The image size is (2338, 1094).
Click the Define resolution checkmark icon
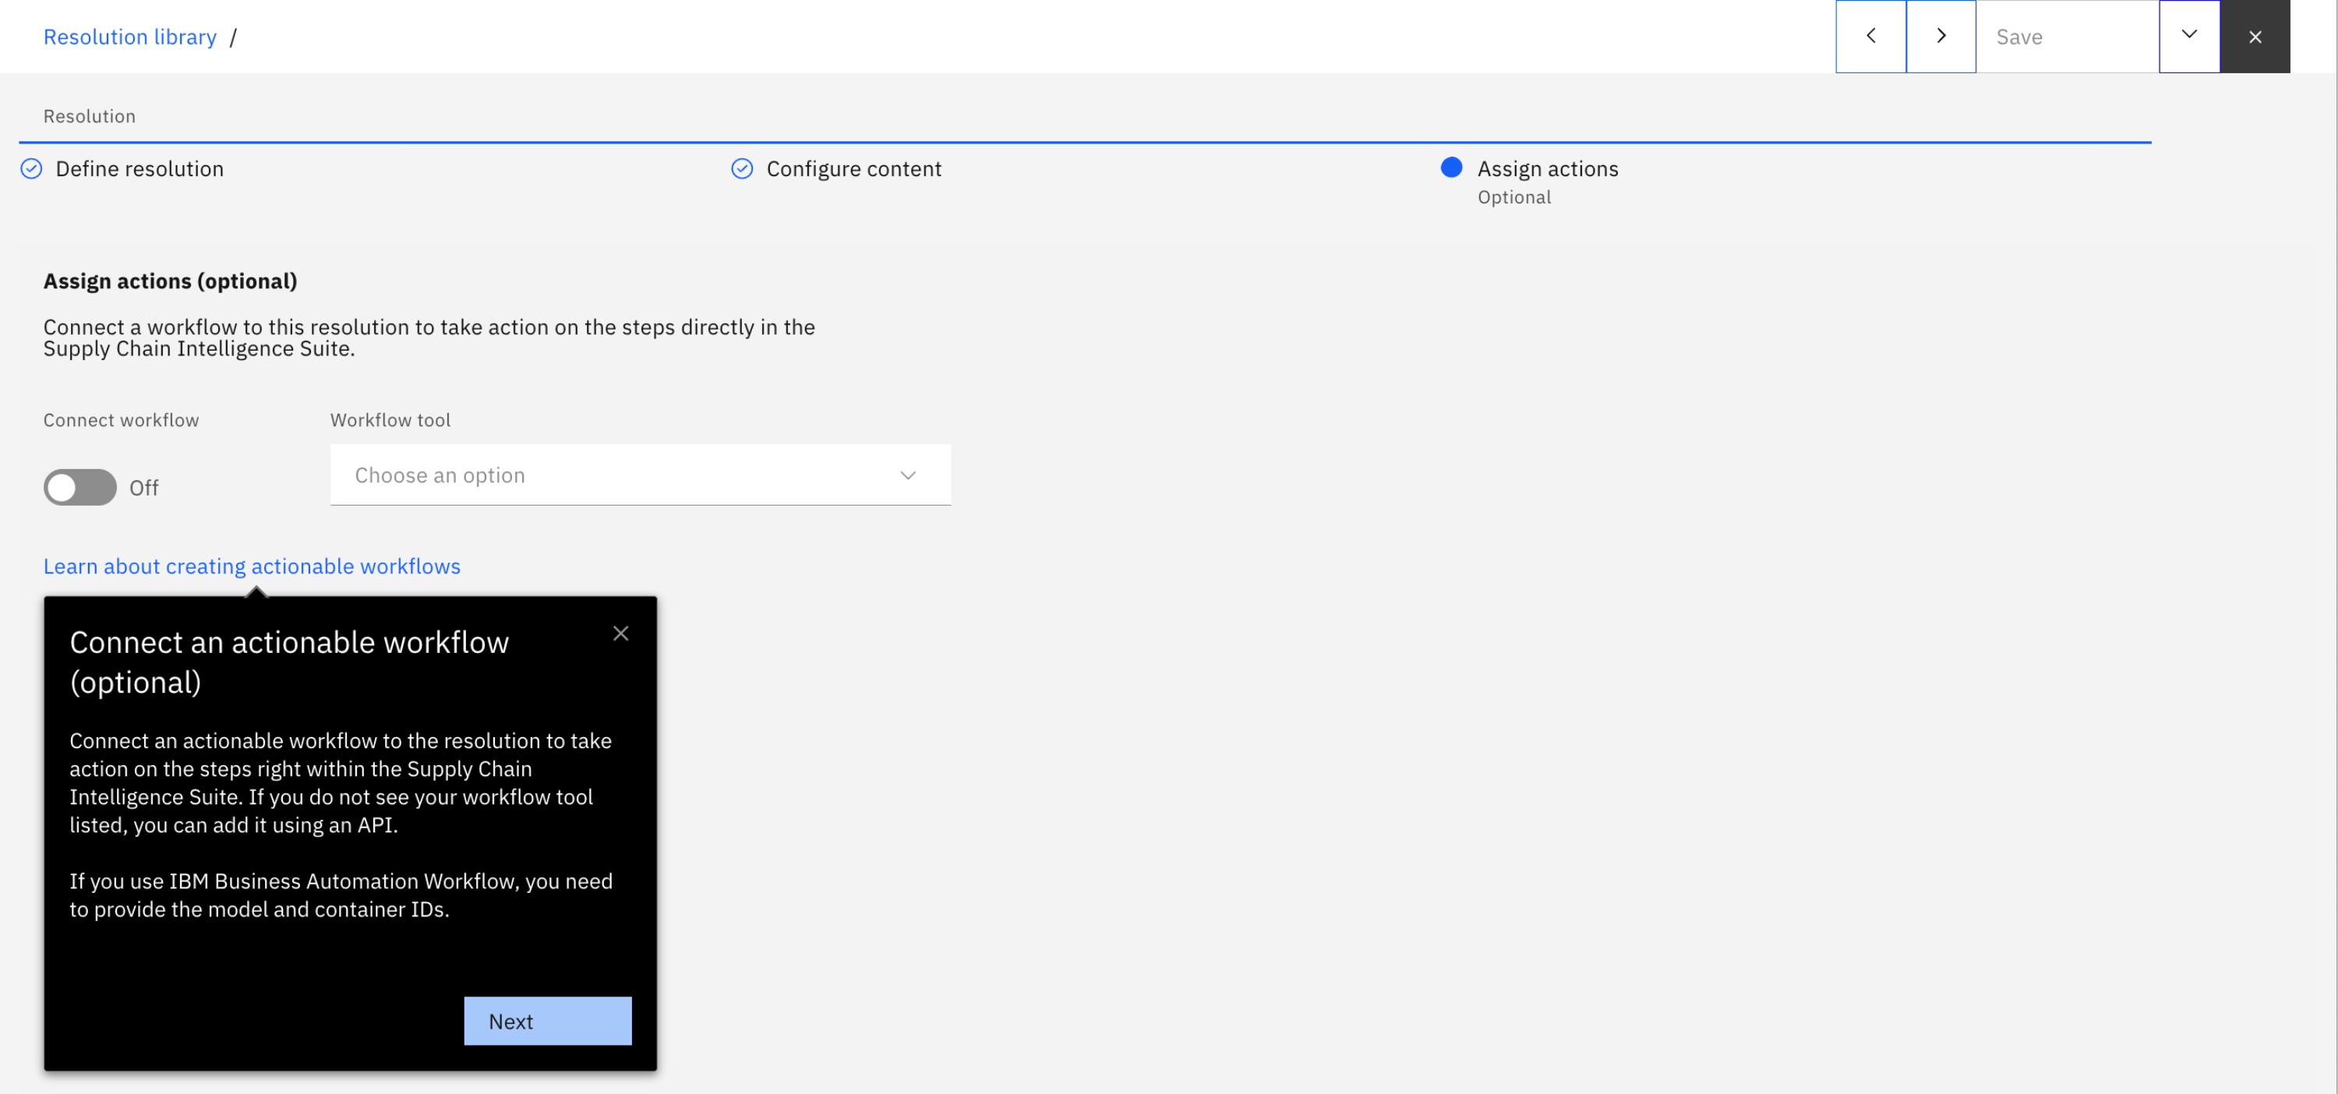point(32,169)
